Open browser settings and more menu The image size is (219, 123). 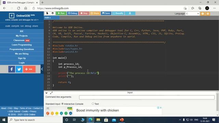coord(215,8)
